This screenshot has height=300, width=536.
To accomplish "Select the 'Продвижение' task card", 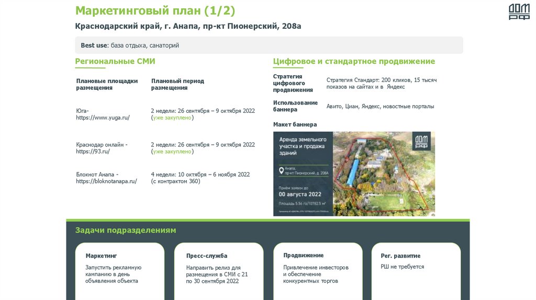I will [318, 271].
